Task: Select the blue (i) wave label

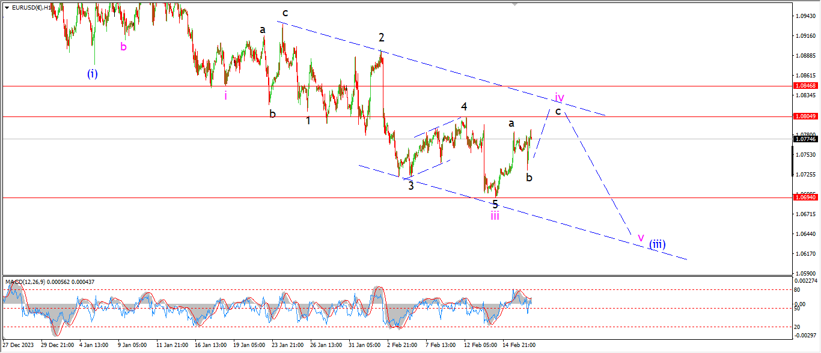Action: click(92, 74)
